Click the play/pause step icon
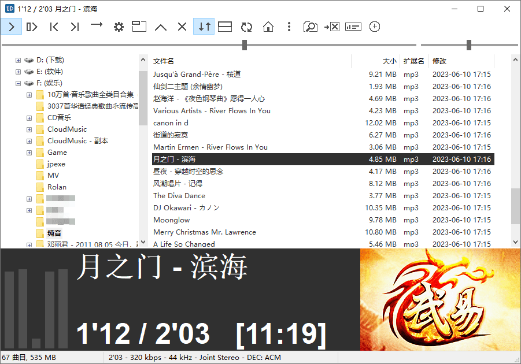The image size is (521, 364). (x=32, y=27)
